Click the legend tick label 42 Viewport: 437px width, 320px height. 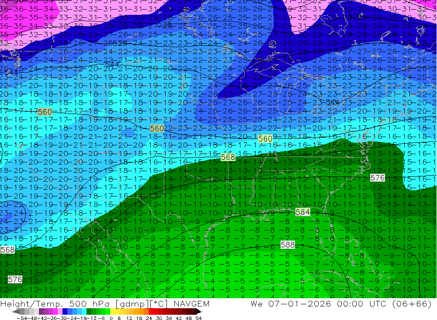179,318
